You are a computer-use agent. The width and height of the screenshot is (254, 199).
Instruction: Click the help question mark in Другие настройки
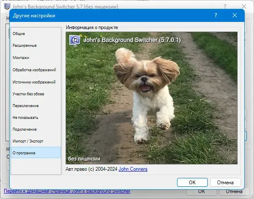(x=216, y=15)
